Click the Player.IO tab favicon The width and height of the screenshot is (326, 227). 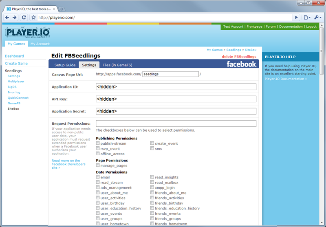(9, 9)
